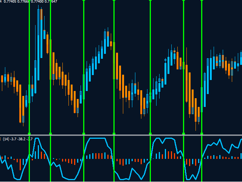Select the last green vertical line on right
The height and width of the screenshot is (182, 242).
point(202,91)
